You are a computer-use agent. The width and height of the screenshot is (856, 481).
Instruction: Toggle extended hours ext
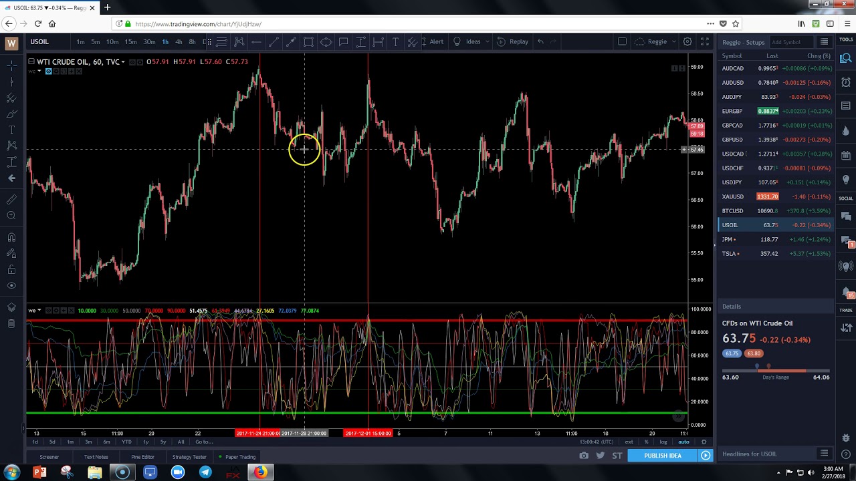(x=629, y=442)
